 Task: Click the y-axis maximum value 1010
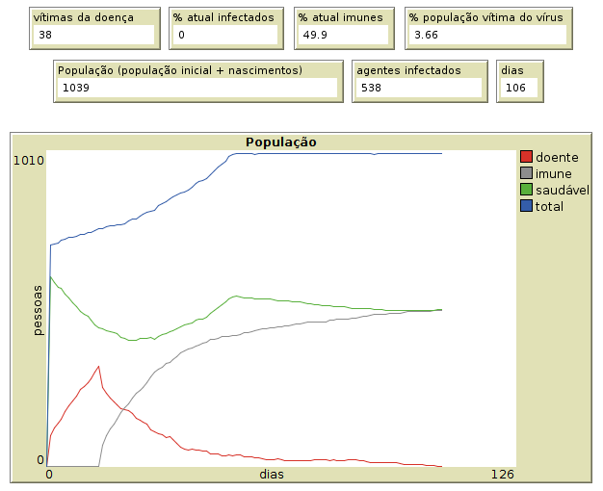(x=28, y=160)
